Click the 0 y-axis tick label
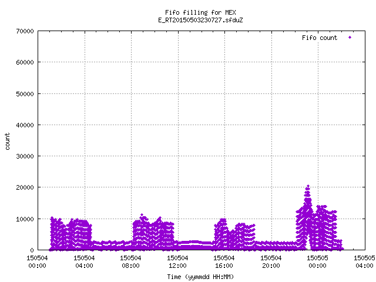 coord(32,250)
